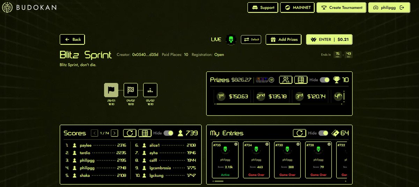This screenshot has width=419, height=187.
Task: Select lgcambrosia's row in Scores
Action: pos(165,168)
